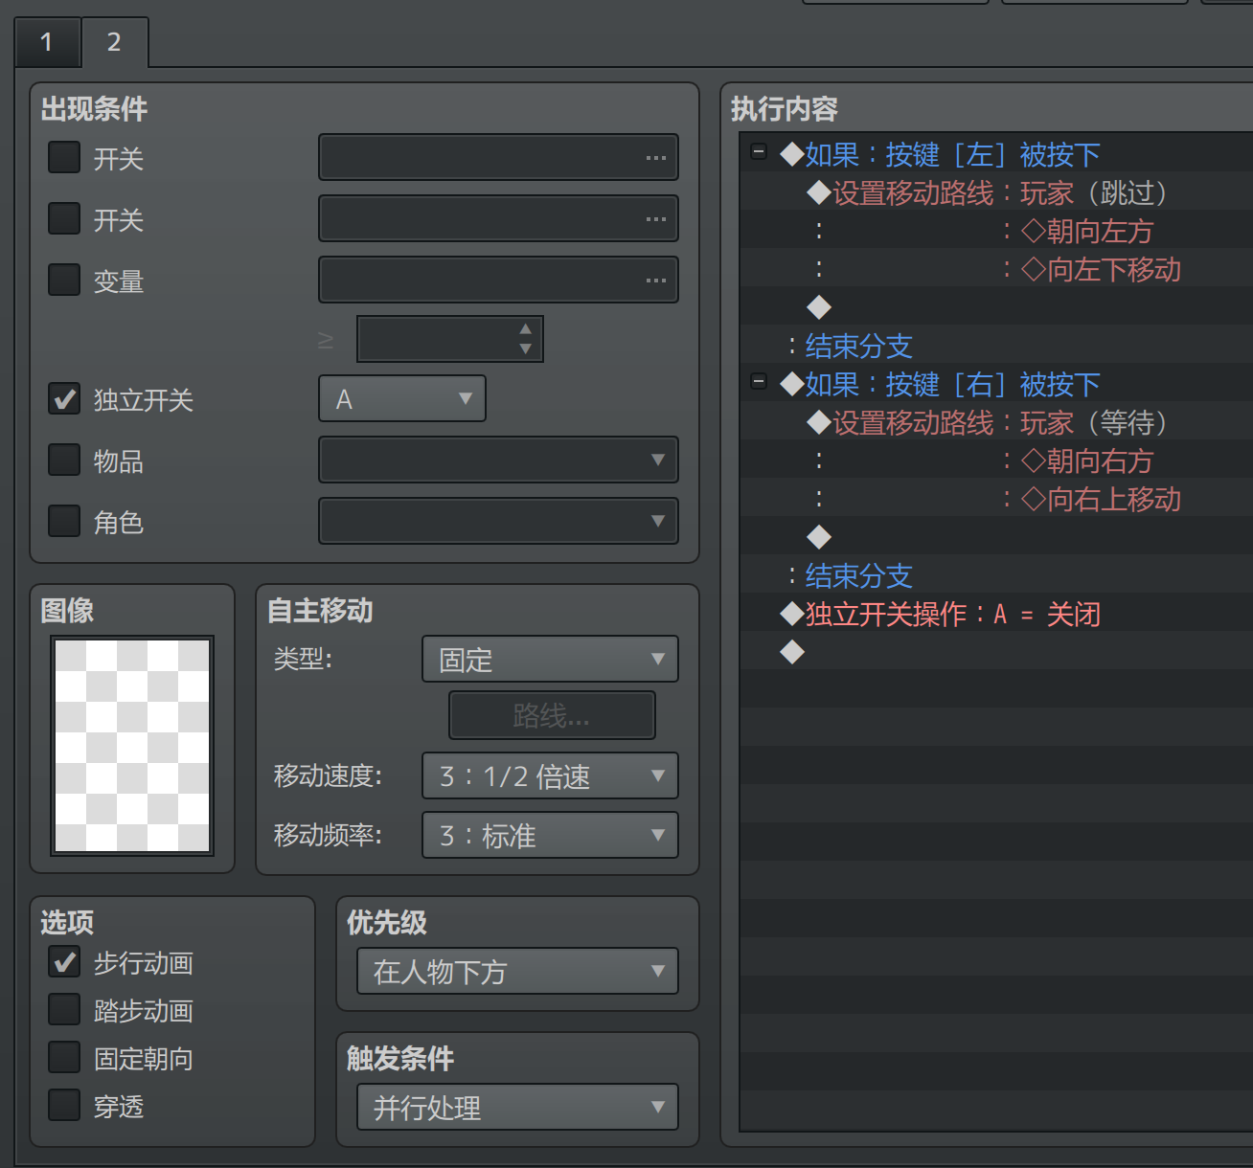Select the 如果：按键［右］被按下 command line

pyautogui.click(x=941, y=384)
